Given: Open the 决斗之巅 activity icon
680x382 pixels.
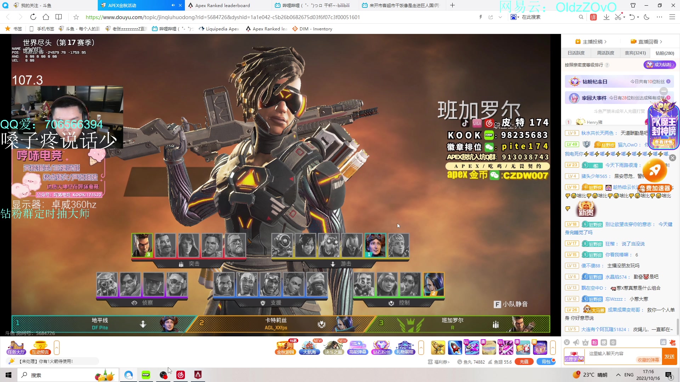Looking at the screenshot, I should point(334,347).
